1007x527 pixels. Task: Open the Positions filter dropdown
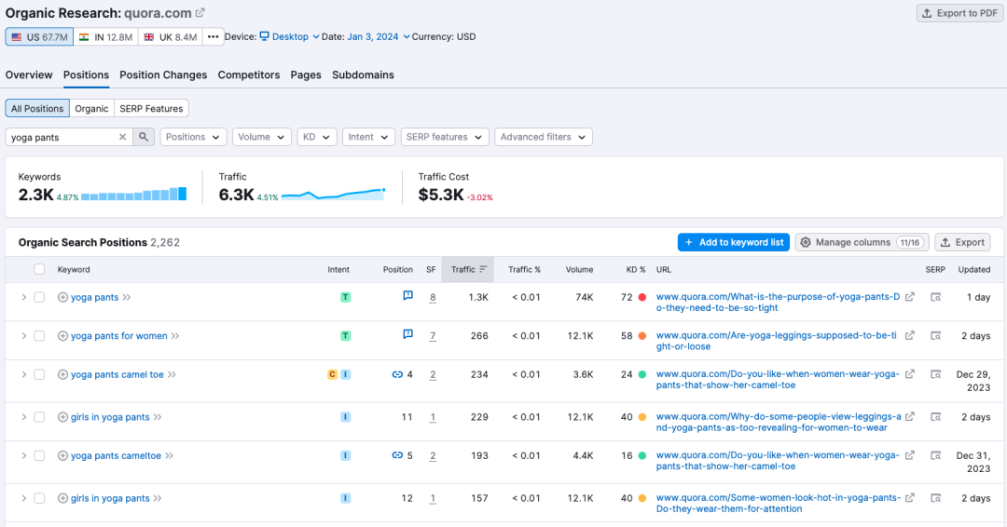tap(193, 137)
